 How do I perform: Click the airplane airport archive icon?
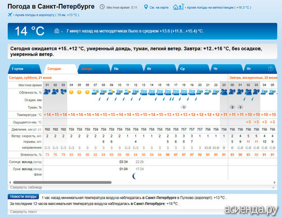pos(10,15)
